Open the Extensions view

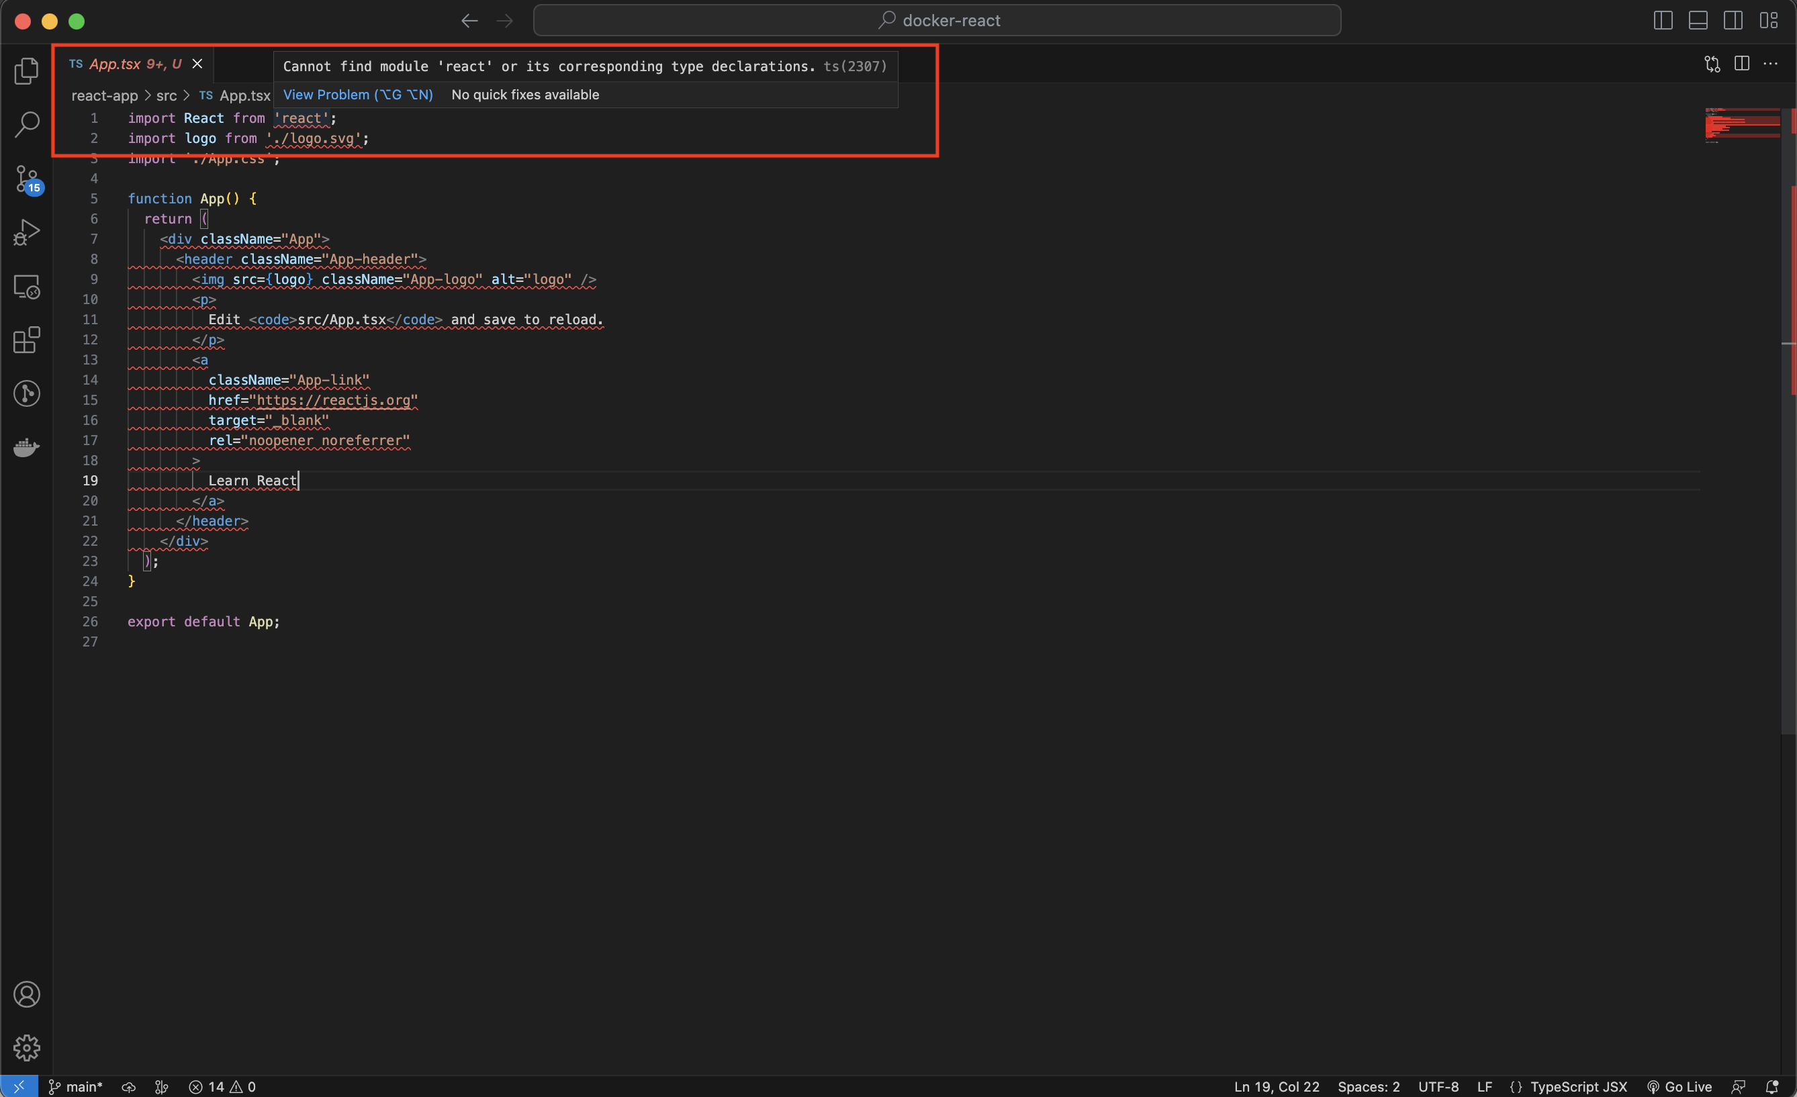point(27,340)
